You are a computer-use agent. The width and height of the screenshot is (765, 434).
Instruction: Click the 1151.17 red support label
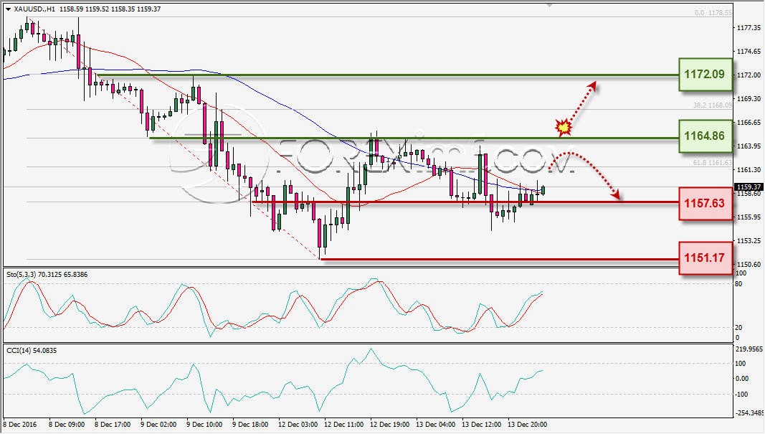[705, 258]
